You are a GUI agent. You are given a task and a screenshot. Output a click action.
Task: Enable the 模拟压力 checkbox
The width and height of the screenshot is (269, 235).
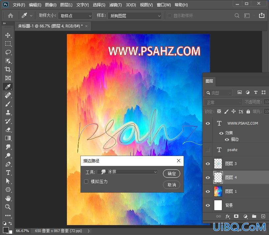point(86,181)
